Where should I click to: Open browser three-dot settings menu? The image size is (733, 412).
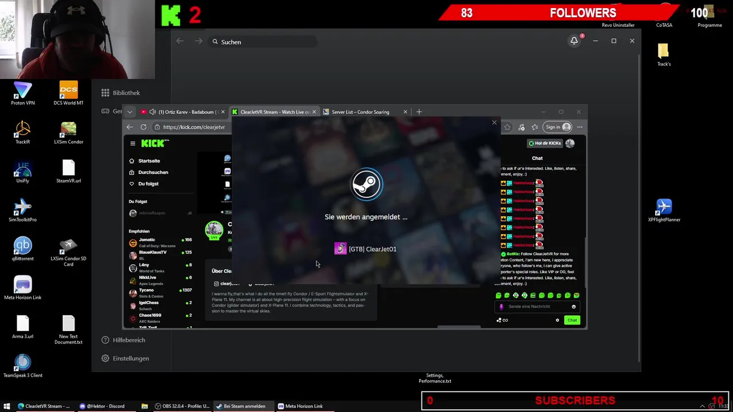click(x=580, y=127)
